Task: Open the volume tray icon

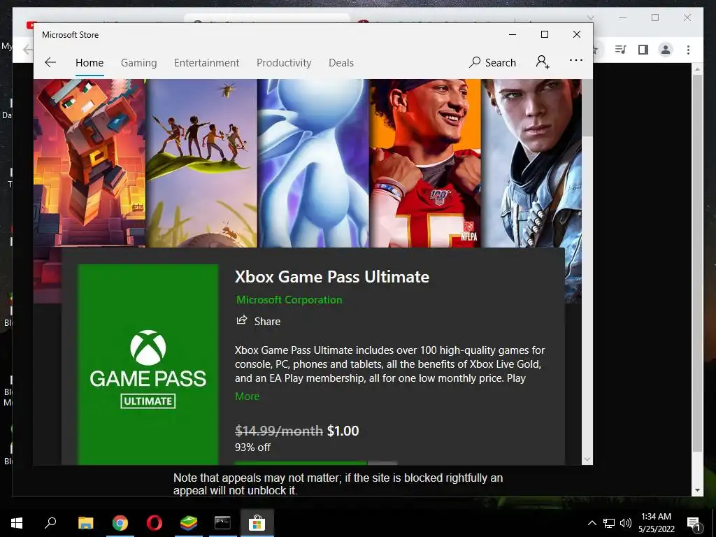Action: 626,523
